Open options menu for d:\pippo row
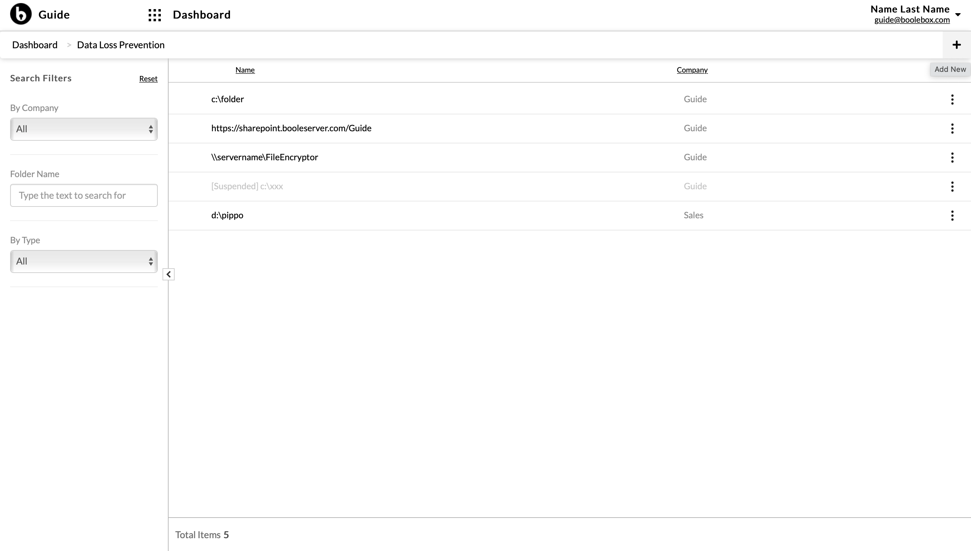971x551 pixels. 952,215
